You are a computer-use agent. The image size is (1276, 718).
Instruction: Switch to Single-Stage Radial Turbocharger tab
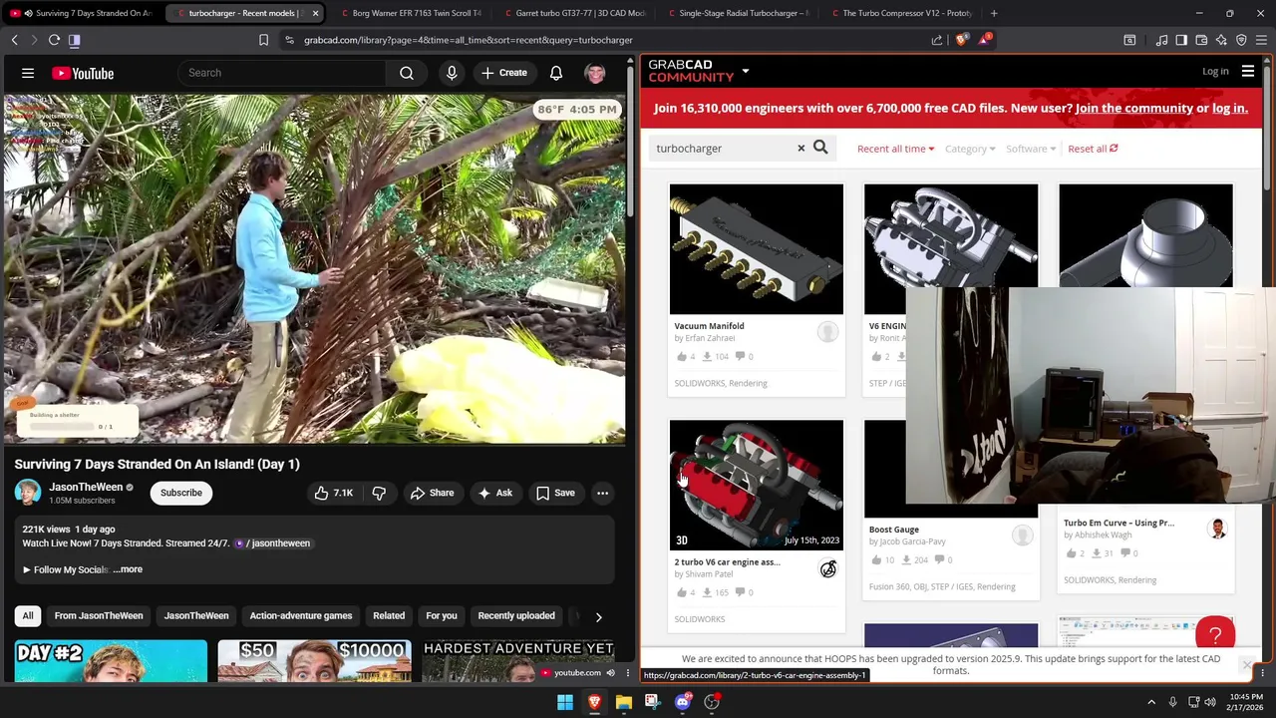738,13
